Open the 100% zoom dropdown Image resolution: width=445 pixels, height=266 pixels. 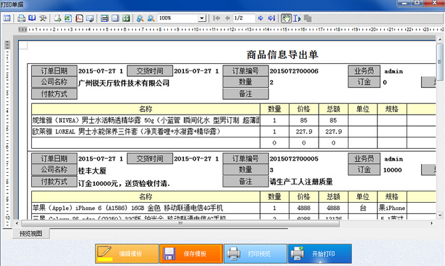202,19
